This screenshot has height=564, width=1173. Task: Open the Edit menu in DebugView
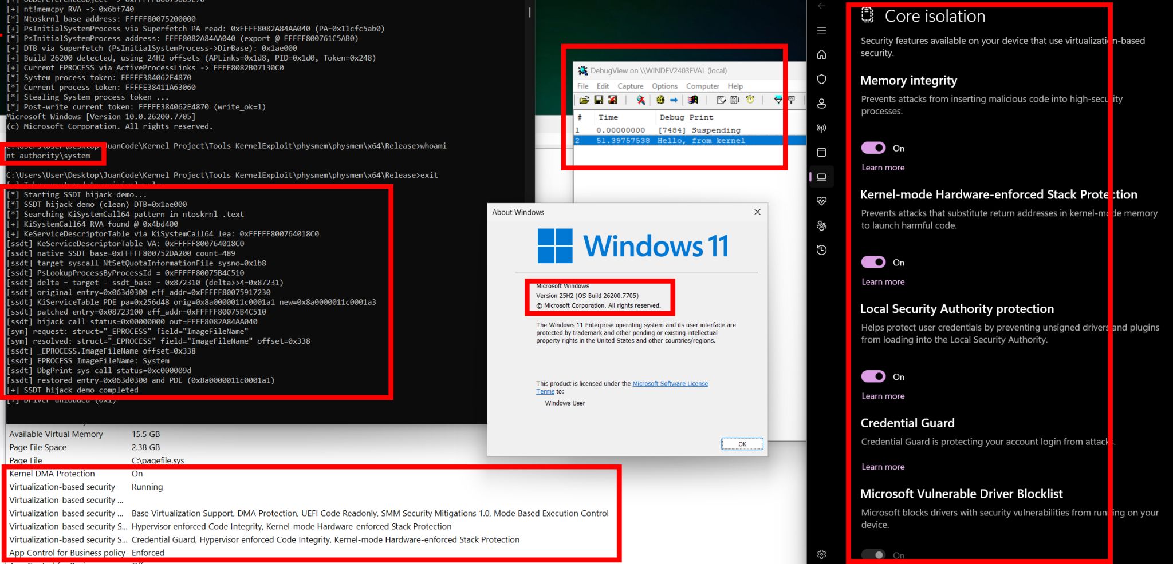[603, 86]
